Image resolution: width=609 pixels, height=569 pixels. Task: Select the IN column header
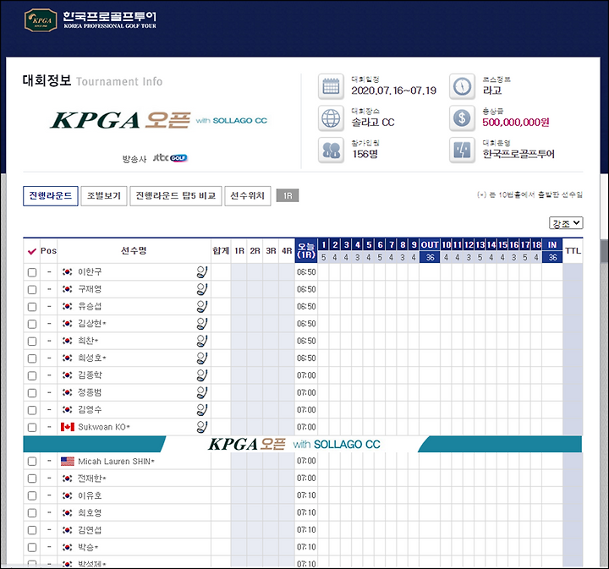tap(552, 245)
